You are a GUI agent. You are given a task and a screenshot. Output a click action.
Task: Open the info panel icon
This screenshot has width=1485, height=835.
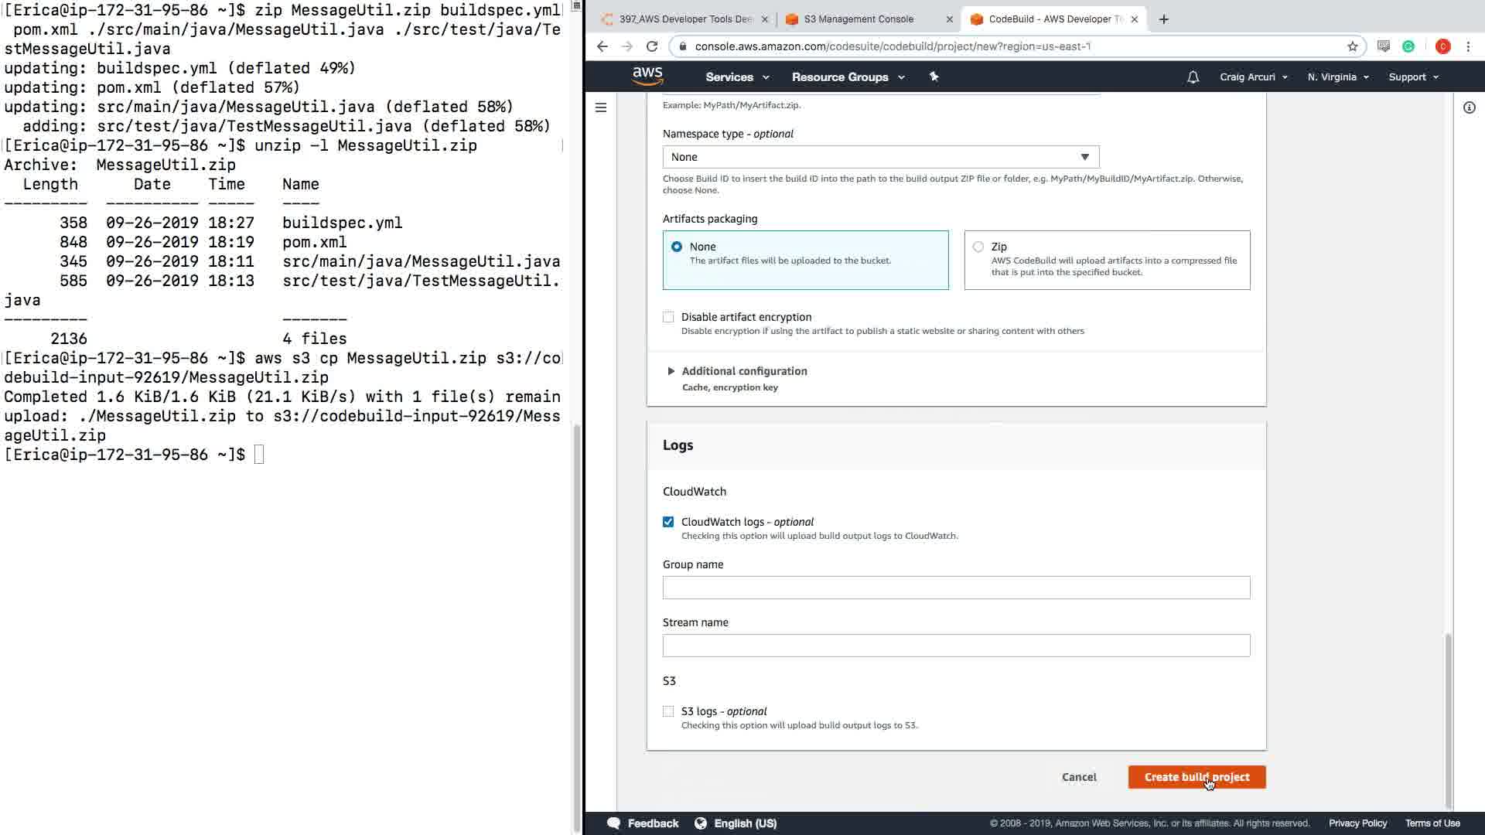pos(1469,107)
